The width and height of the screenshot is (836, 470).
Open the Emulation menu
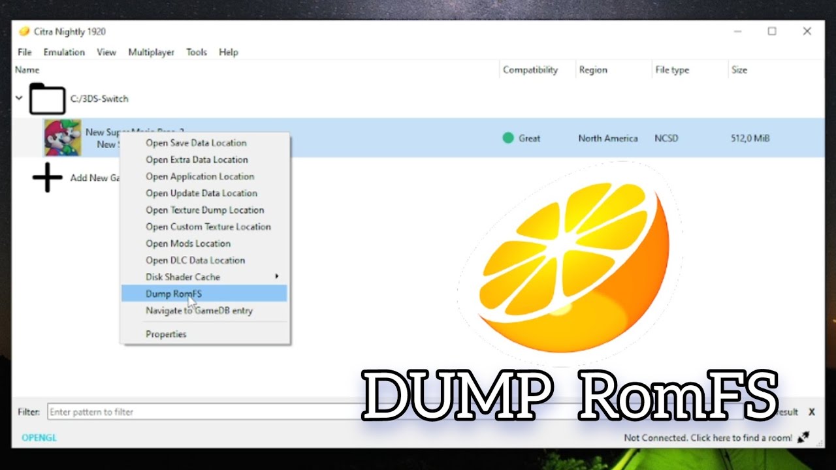[x=64, y=52]
